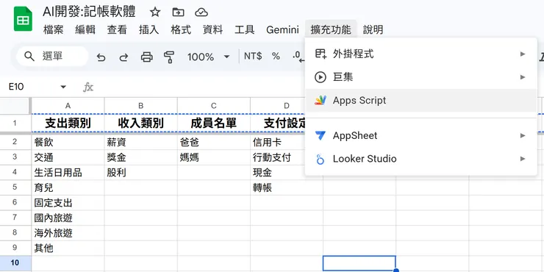Select the cell containing 其他
The height and width of the screenshot is (272, 544).
68,248
